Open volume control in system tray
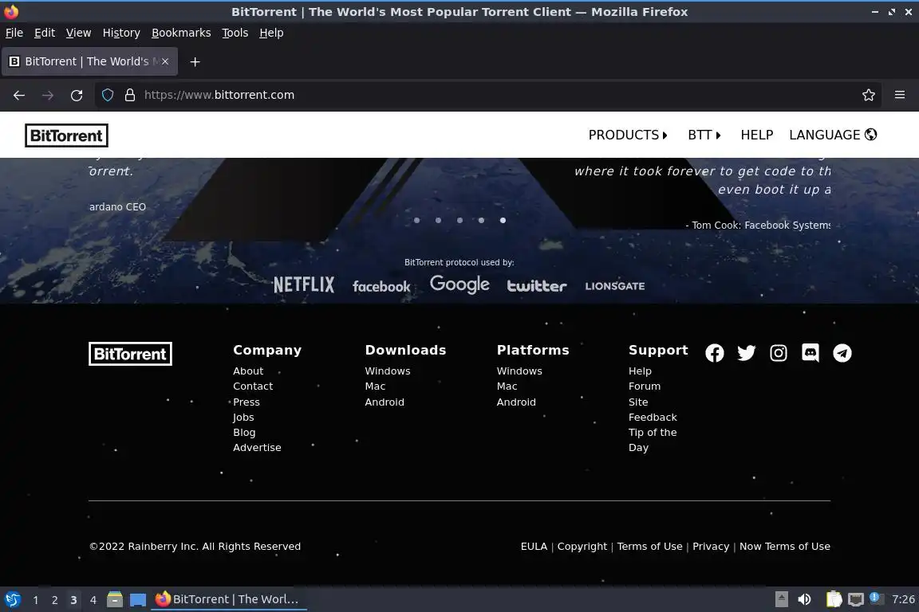Image resolution: width=919 pixels, height=612 pixels. 804,599
